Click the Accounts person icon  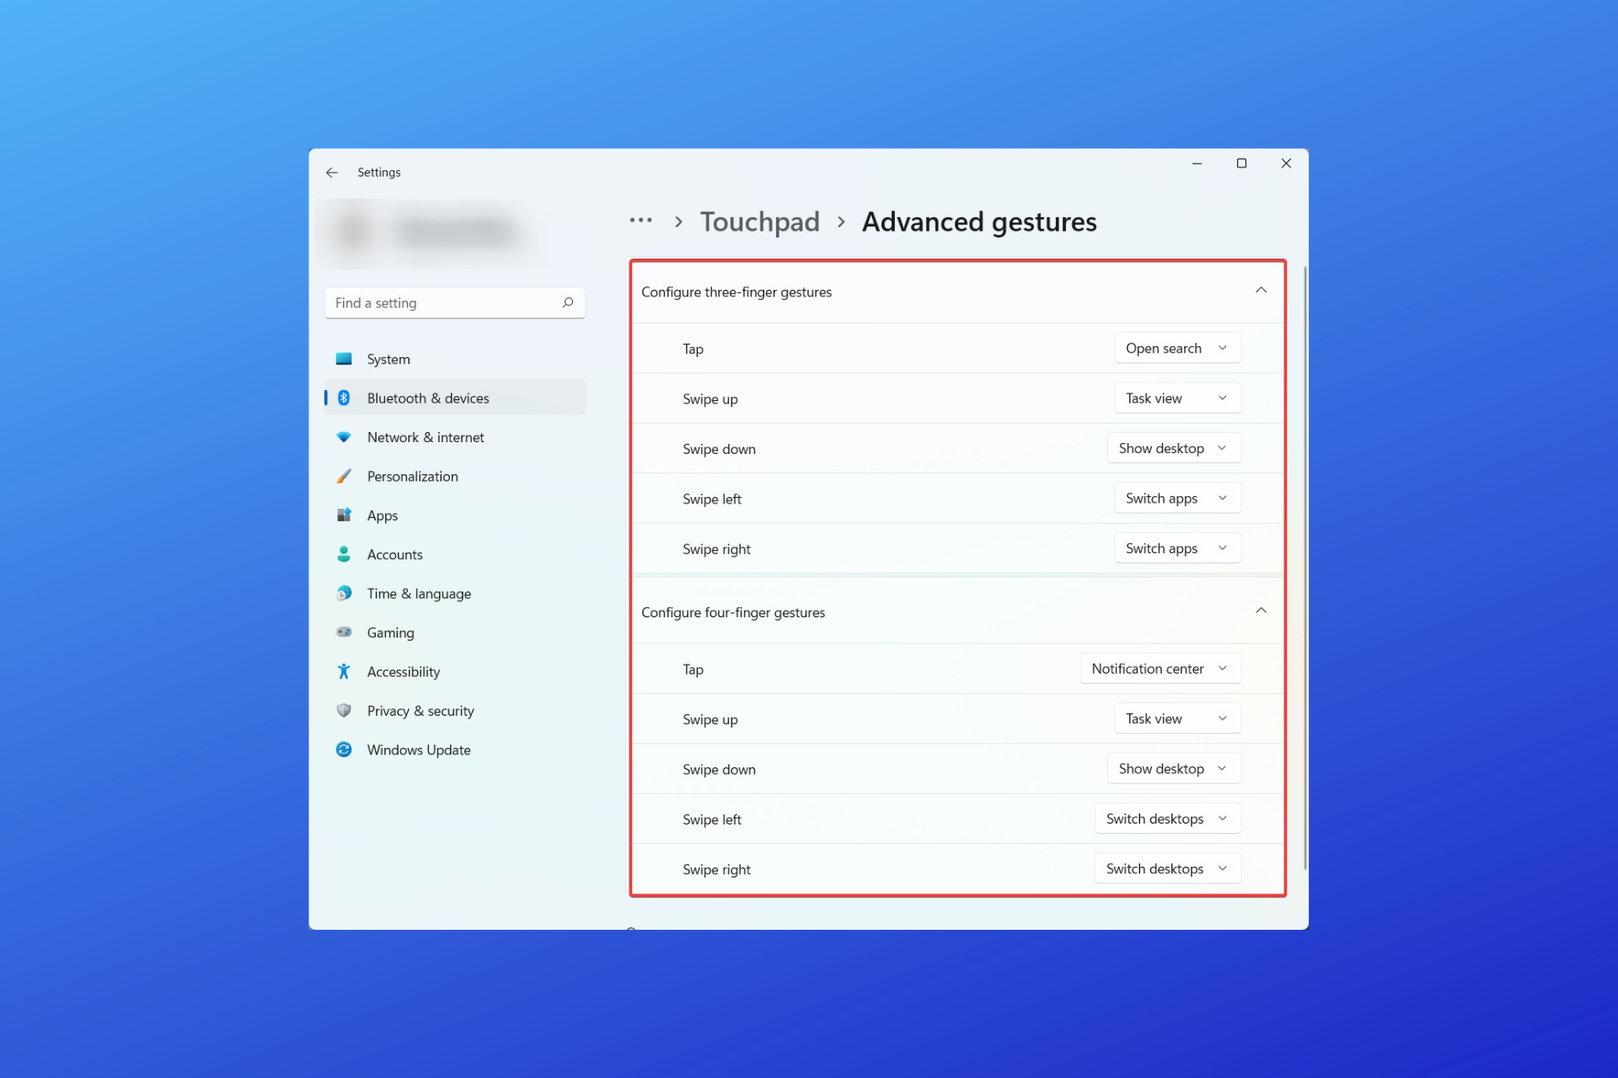click(344, 554)
